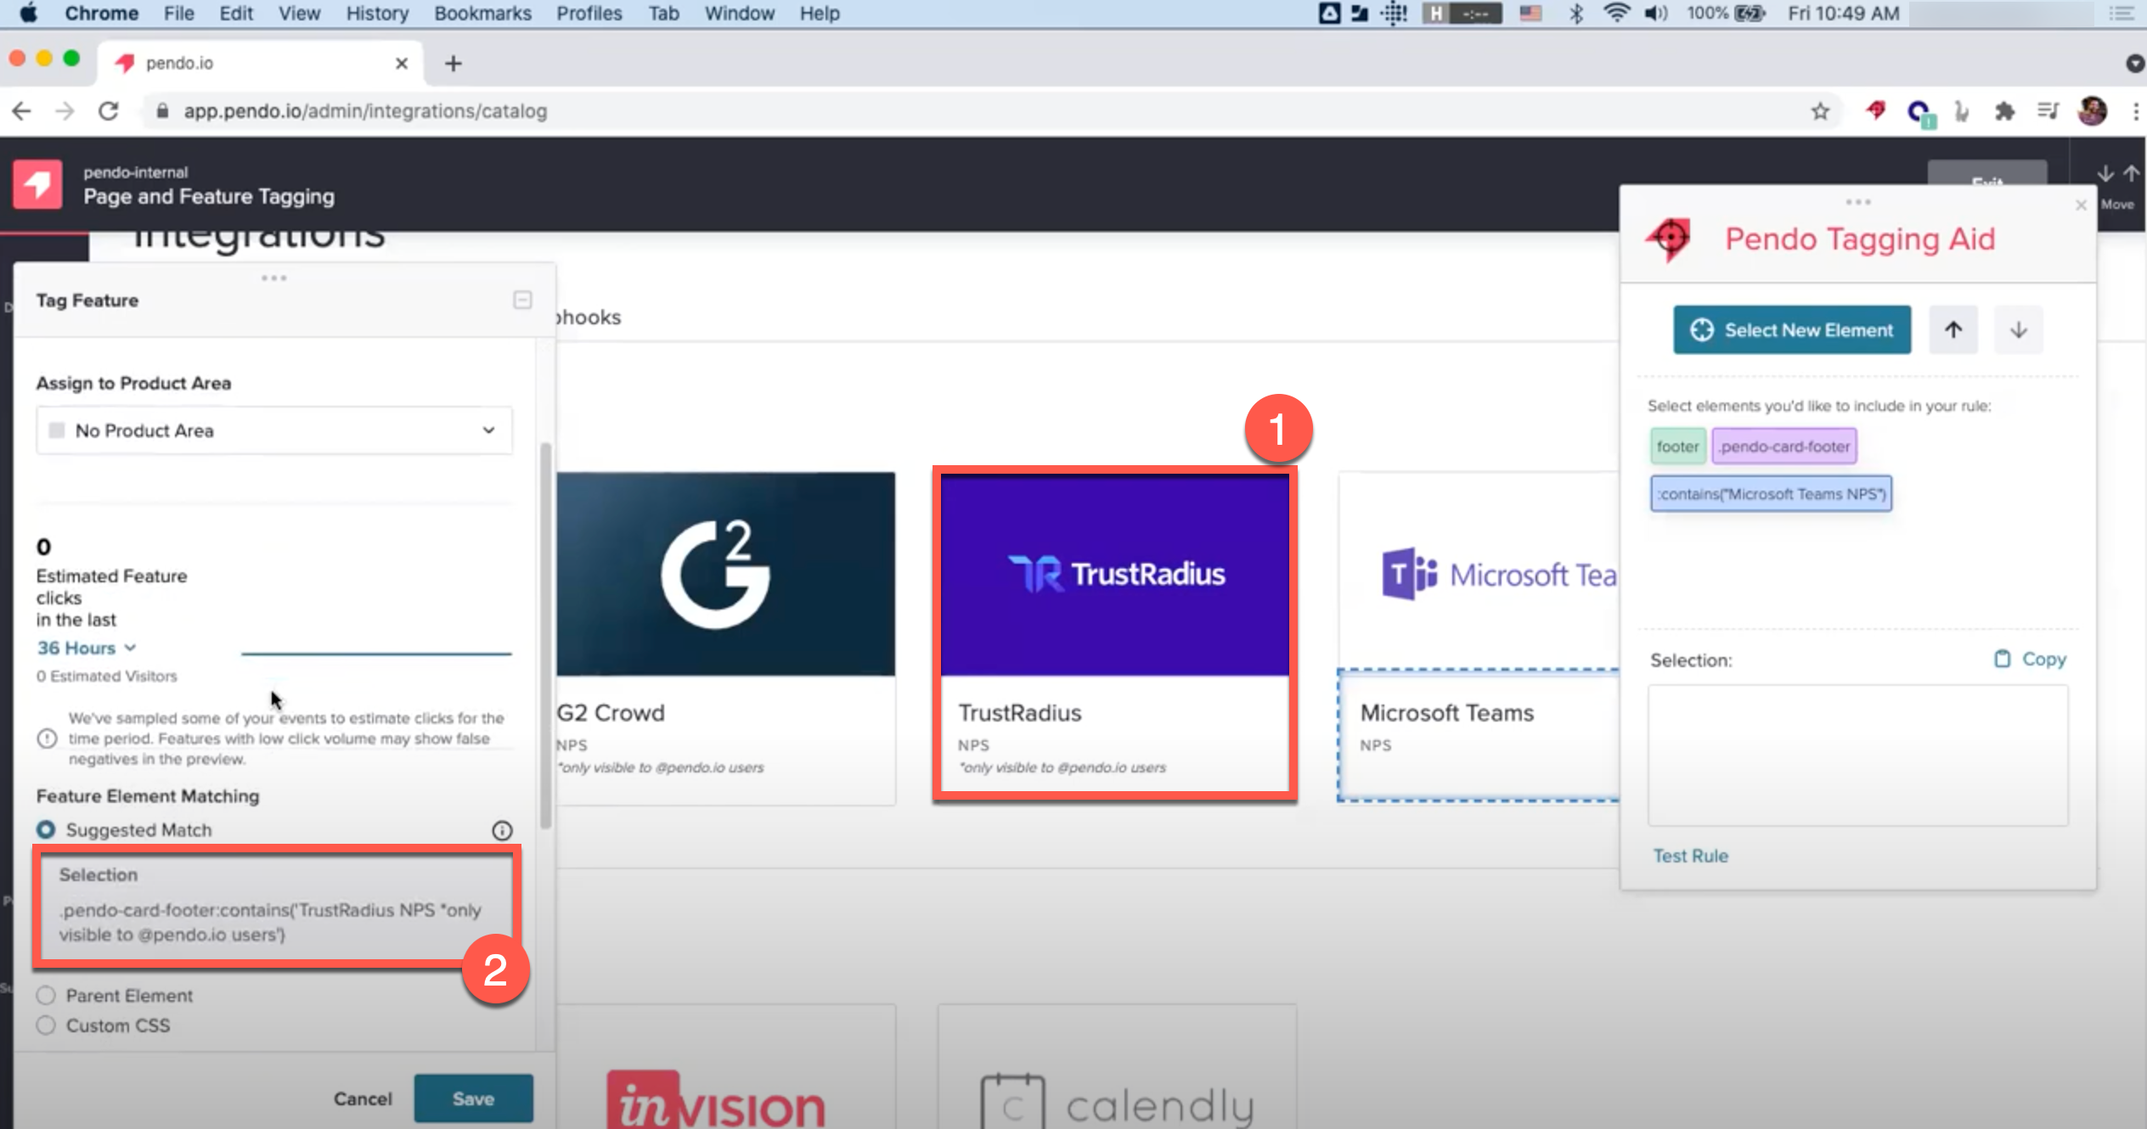This screenshot has height=1129, width=2147.
Task: Toggle the .pendo-card-footer class tag
Action: pyautogui.click(x=1784, y=447)
